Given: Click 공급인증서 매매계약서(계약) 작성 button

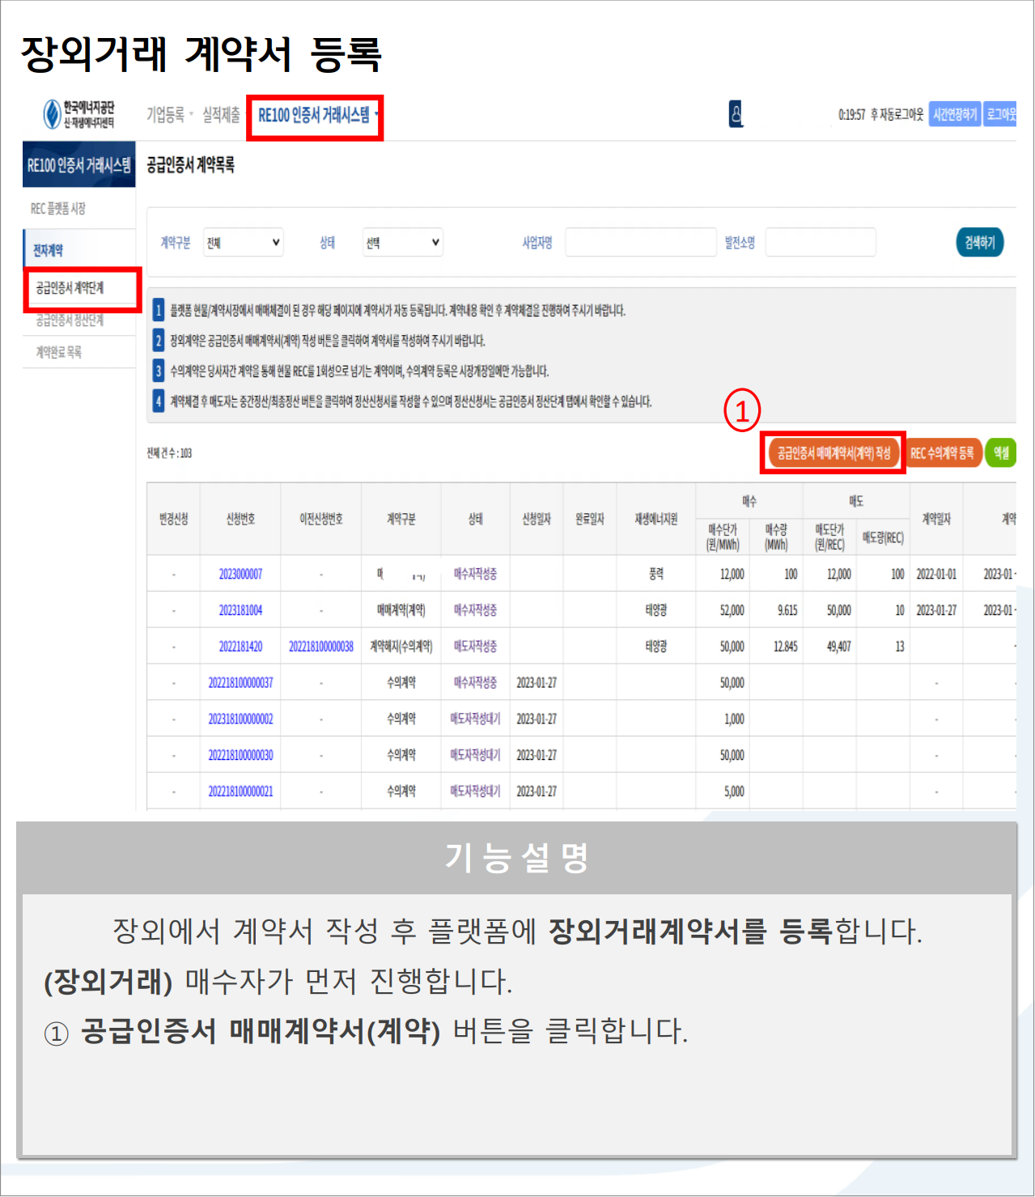Looking at the screenshot, I should [833, 453].
